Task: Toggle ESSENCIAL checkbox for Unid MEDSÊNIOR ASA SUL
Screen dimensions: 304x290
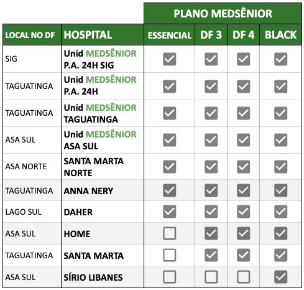Action: pos(169,140)
